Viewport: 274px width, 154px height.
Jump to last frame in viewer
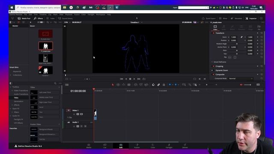click(x=139, y=79)
